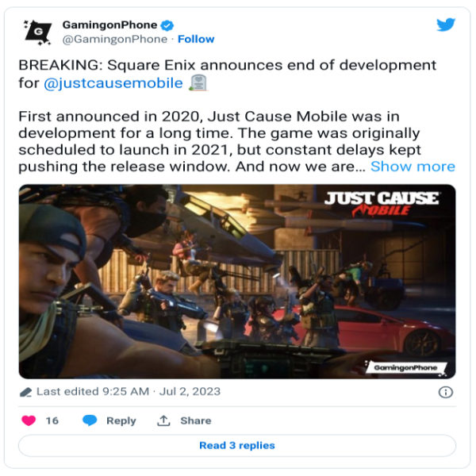Click the blue reply speech bubble icon

[x=90, y=420]
